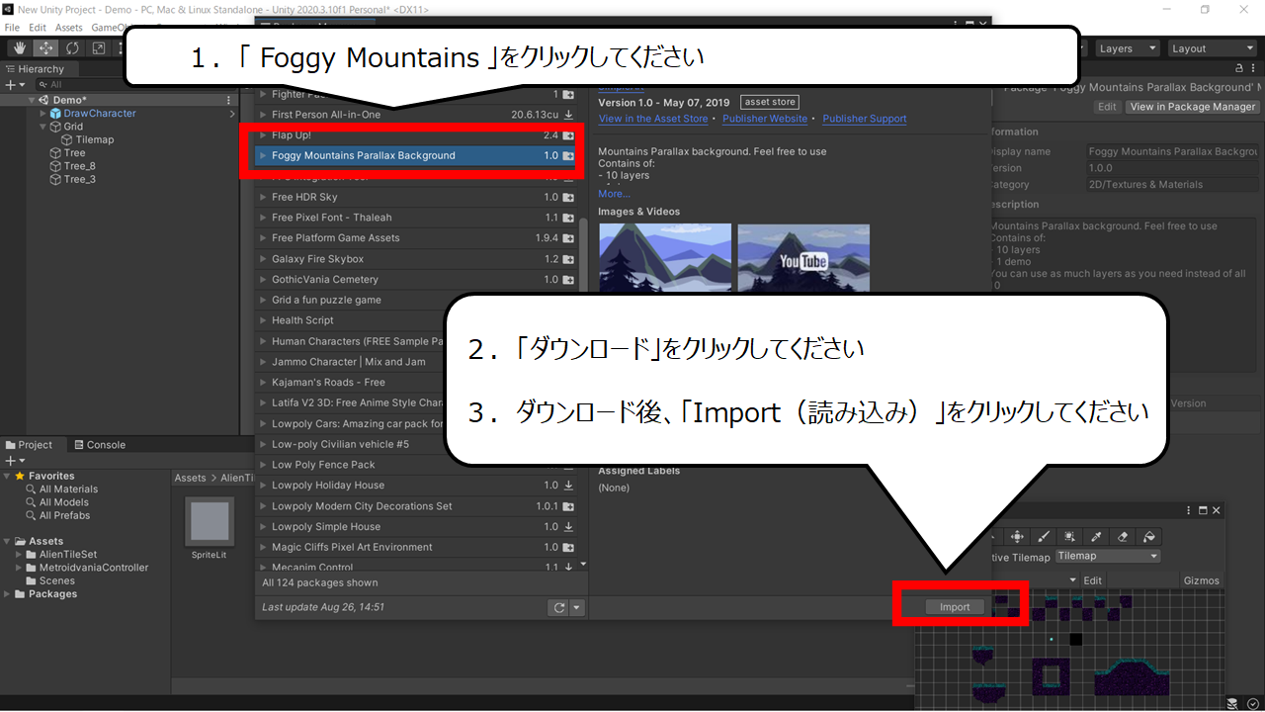Expand the Health Script package entry
This screenshot has height=712, width=1265.
pyautogui.click(x=263, y=320)
